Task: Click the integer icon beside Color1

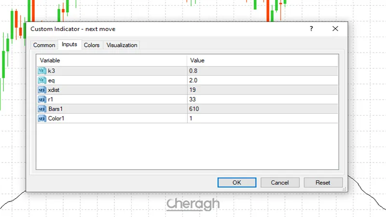Action: tap(41, 118)
